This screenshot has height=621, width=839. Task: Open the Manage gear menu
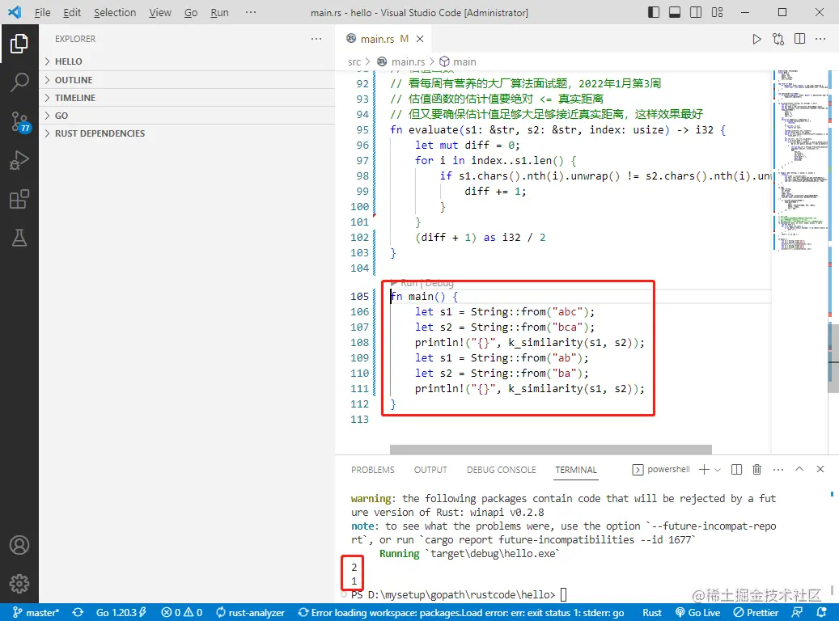[x=19, y=584]
